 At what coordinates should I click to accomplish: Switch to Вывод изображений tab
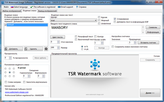point(47,11)
